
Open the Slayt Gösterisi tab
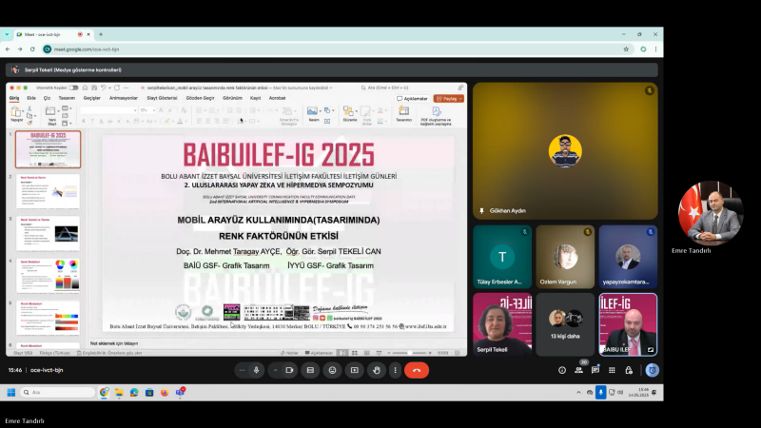click(162, 98)
